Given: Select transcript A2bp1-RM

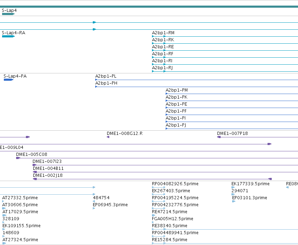Looking at the screenshot, I should coord(163,33).
